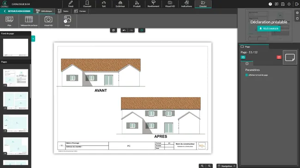Open the Toit roof tab
Screen dimensions: 300x168
click(x=104, y=4)
